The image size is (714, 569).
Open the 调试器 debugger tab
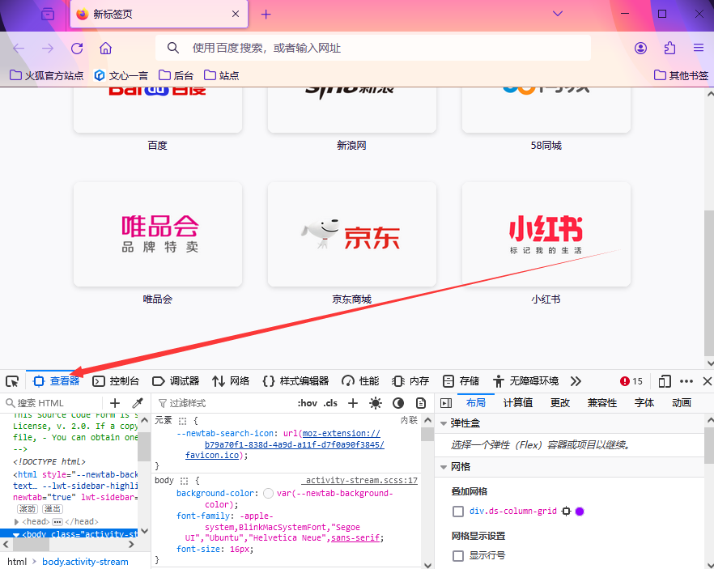point(176,381)
